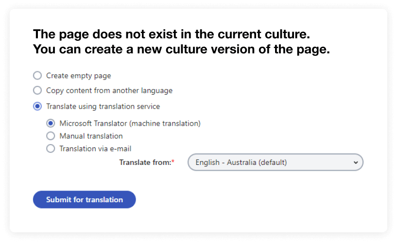Screen dimensions: 397x243
Task: Select the Create empty page radio button
Action: tap(37, 76)
